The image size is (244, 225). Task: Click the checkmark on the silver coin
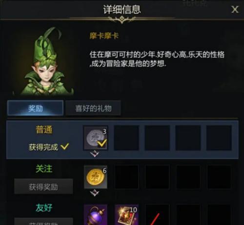click(x=102, y=143)
